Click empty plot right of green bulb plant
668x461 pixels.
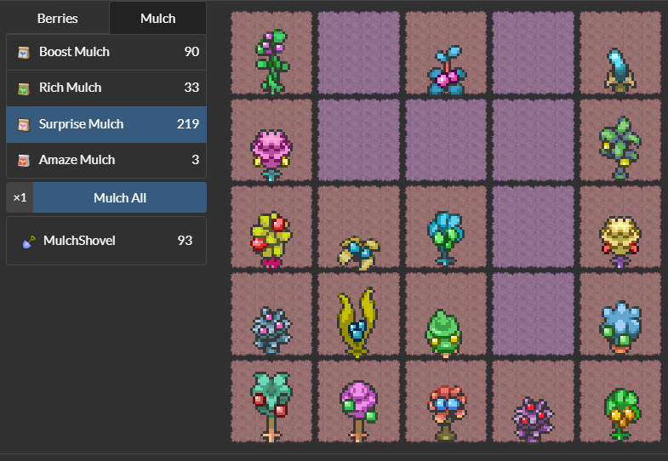coord(533,314)
